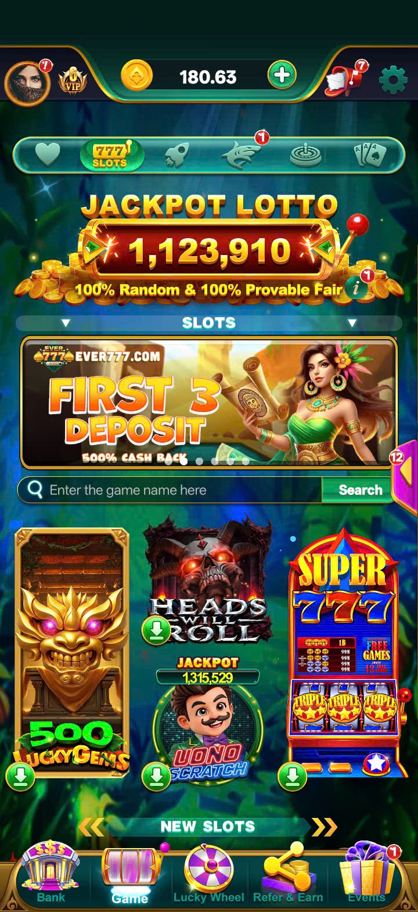Image resolution: width=418 pixels, height=912 pixels.
Task: Click the game name search field
Action: click(x=170, y=490)
